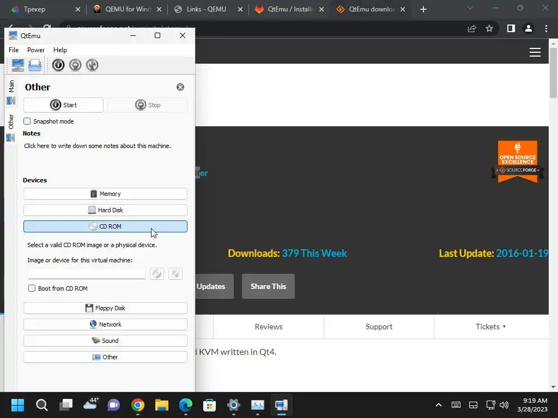Collapse the CD ROM section
Viewport: 558px width, 418px height.
105,226
